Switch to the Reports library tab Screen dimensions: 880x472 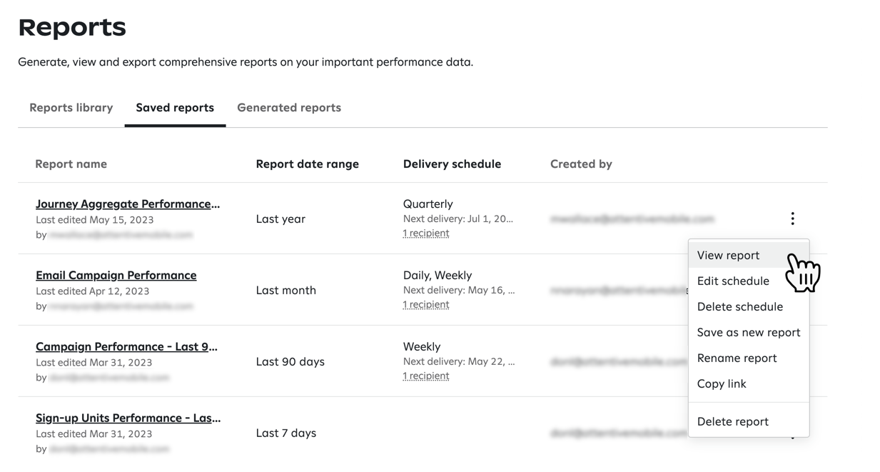tap(71, 107)
